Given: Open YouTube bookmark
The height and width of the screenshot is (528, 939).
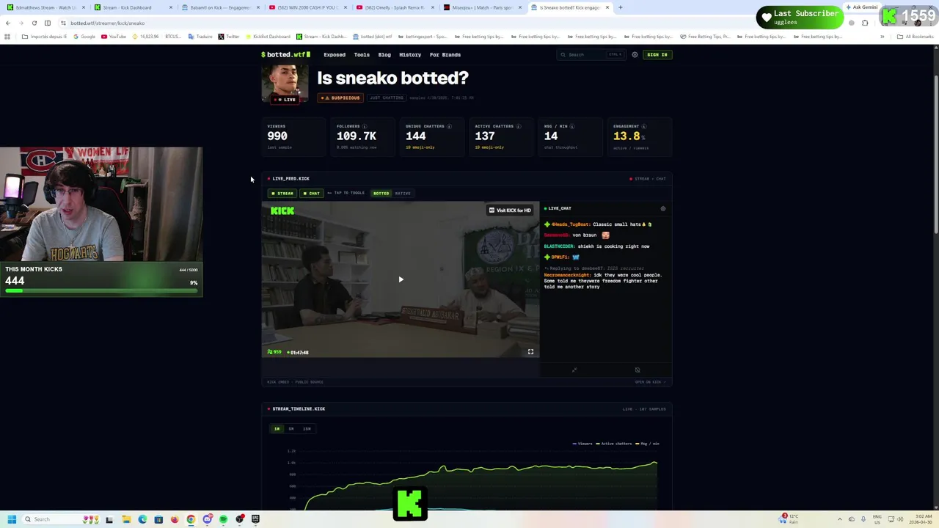Looking at the screenshot, I should pos(113,36).
